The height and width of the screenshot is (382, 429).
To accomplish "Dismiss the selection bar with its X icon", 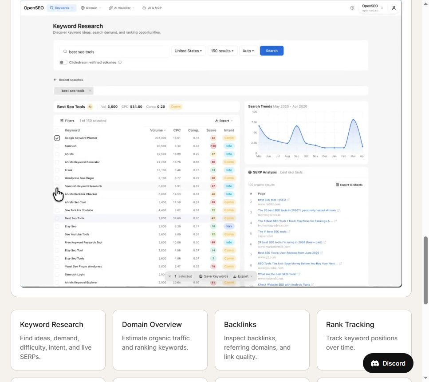I will pos(169,276).
